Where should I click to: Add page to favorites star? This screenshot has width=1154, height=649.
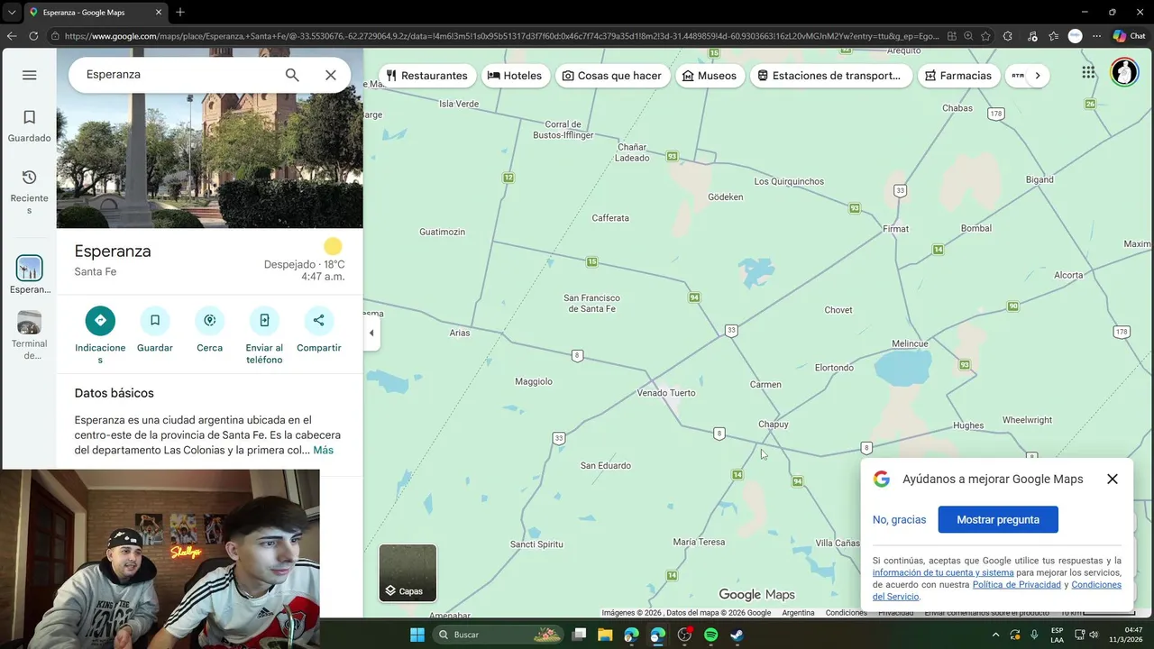tap(986, 36)
